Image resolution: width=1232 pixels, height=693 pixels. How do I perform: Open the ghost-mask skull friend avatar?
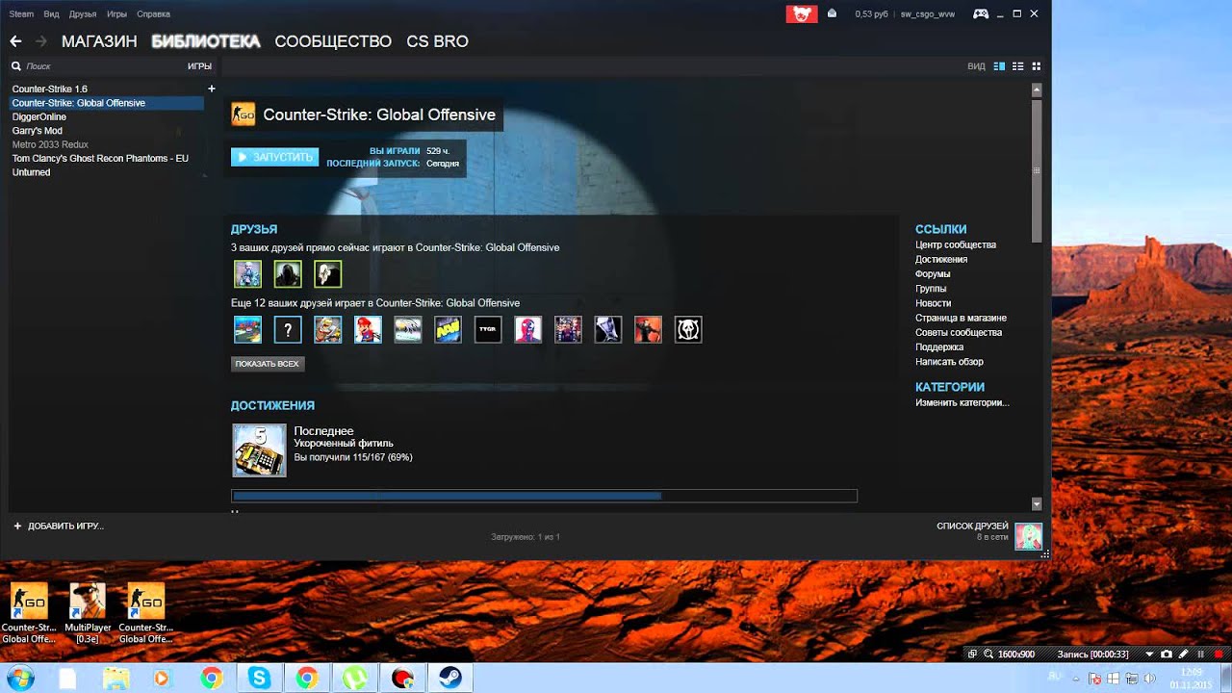pyautogui.click(x=688, y=330)
